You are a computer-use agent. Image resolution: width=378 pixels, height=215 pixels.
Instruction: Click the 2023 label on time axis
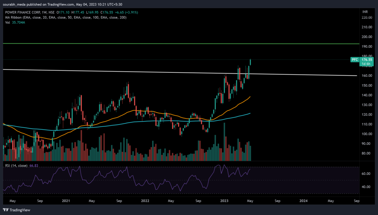224,201
